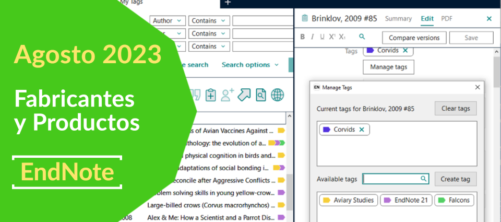Screen dimensions: 501x222
Task: Click scroll-up arrow of Edit panel scrollbar
Action: click(x=497, y=52)
